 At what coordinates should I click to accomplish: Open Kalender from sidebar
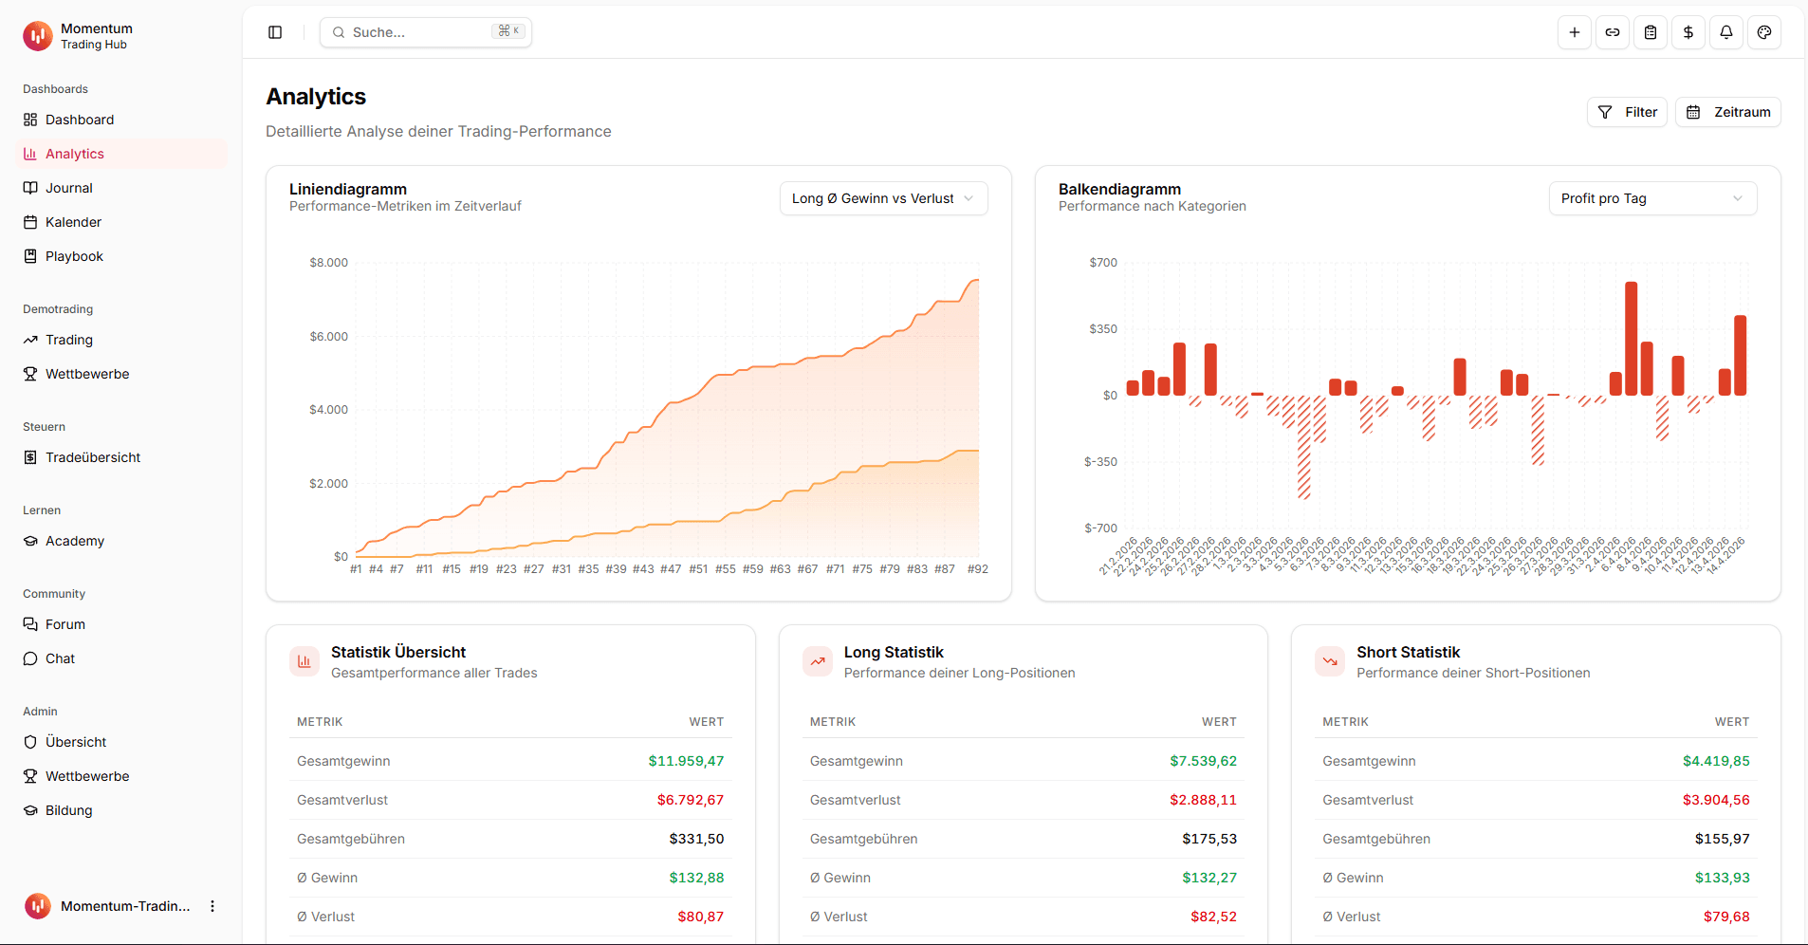121,222
